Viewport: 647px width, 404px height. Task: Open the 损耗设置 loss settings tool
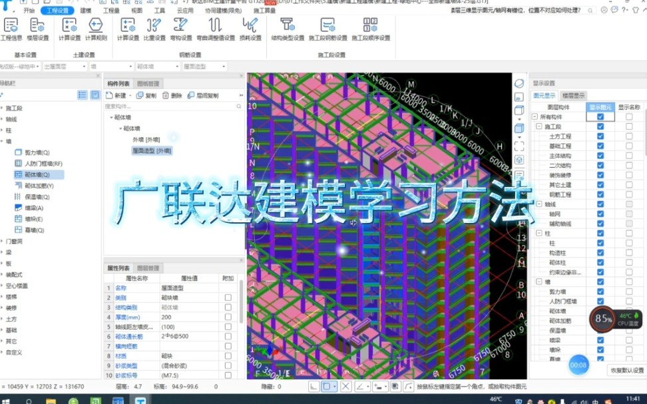click(x=251, y=27)
